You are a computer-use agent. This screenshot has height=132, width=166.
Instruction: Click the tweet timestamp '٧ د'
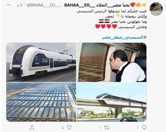pyautogui.click(x=20, y=5)
